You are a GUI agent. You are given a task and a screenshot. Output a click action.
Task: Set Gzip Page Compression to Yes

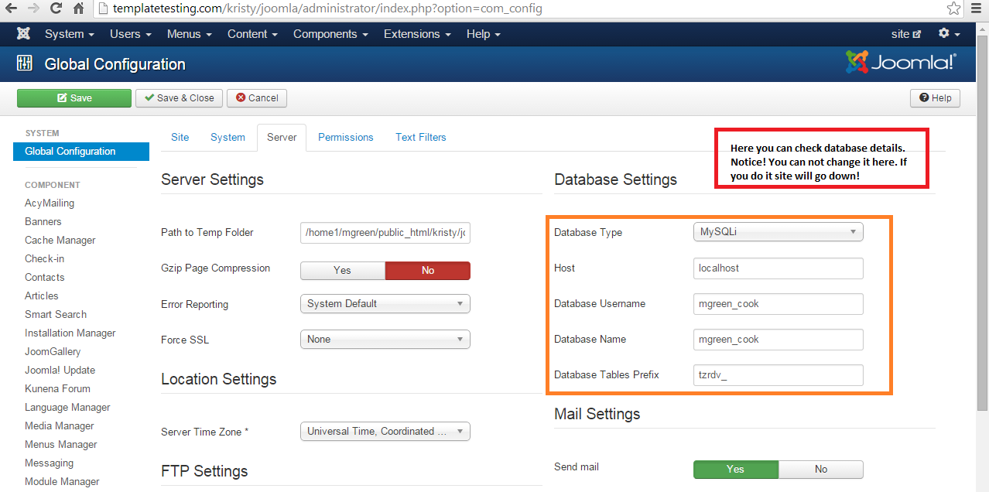342,270
